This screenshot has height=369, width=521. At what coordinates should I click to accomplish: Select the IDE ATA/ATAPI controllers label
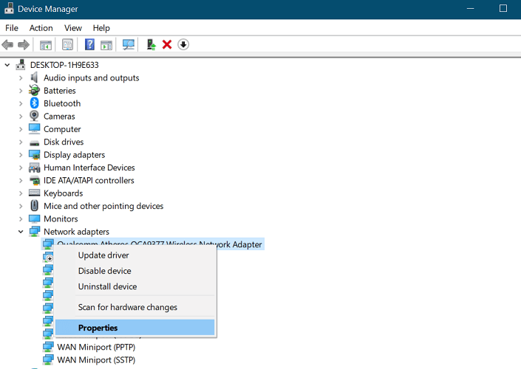89,181
